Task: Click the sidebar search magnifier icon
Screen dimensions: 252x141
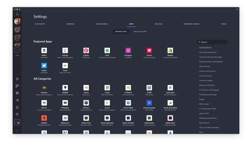Action: tap(17, 14)
